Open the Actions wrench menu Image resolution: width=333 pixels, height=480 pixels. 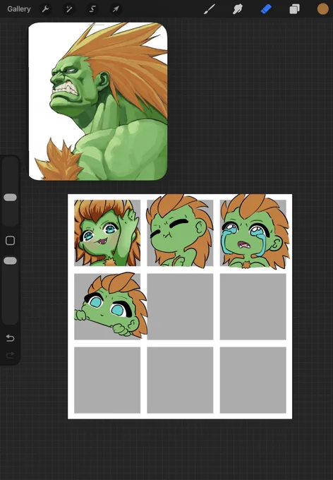click(46, 9)
